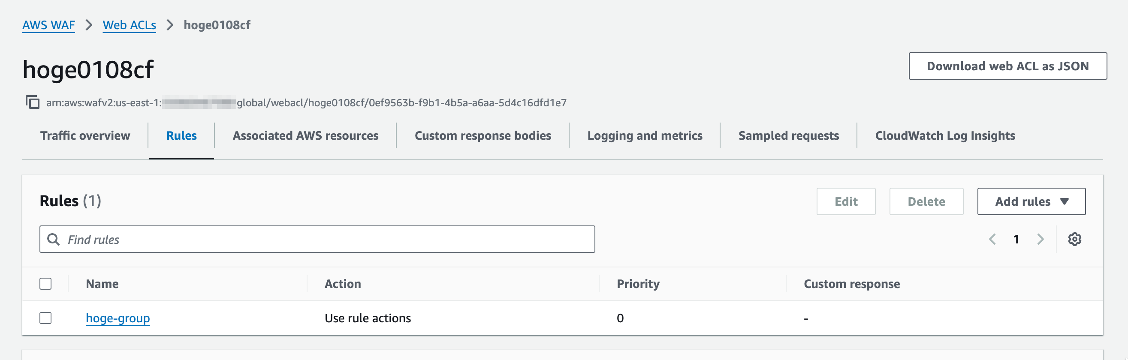The width and height of the screenshot is (1128, 360).
Task: Click Download web ACL as JSON
Action: 1007,66
